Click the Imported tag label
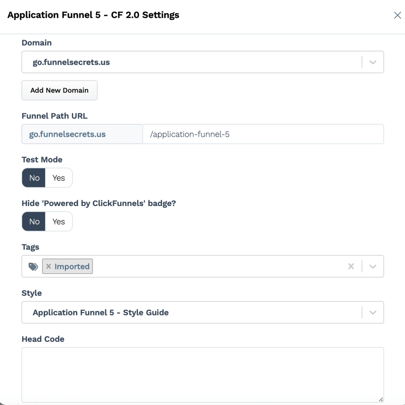The width and height of the screenshot is (405, 405). (x=72, y=266)
